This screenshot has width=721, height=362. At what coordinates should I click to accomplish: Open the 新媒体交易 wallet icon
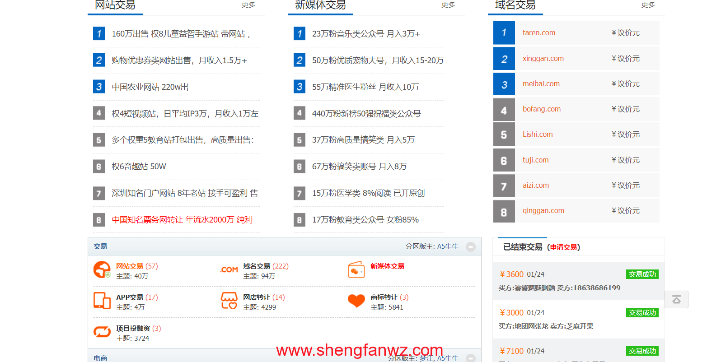point(356,270)
